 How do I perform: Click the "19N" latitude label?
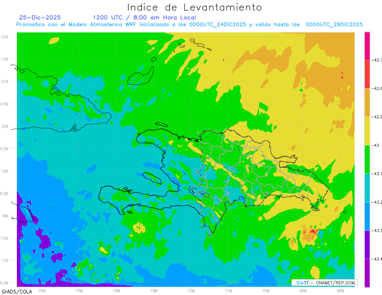[5, 171]
